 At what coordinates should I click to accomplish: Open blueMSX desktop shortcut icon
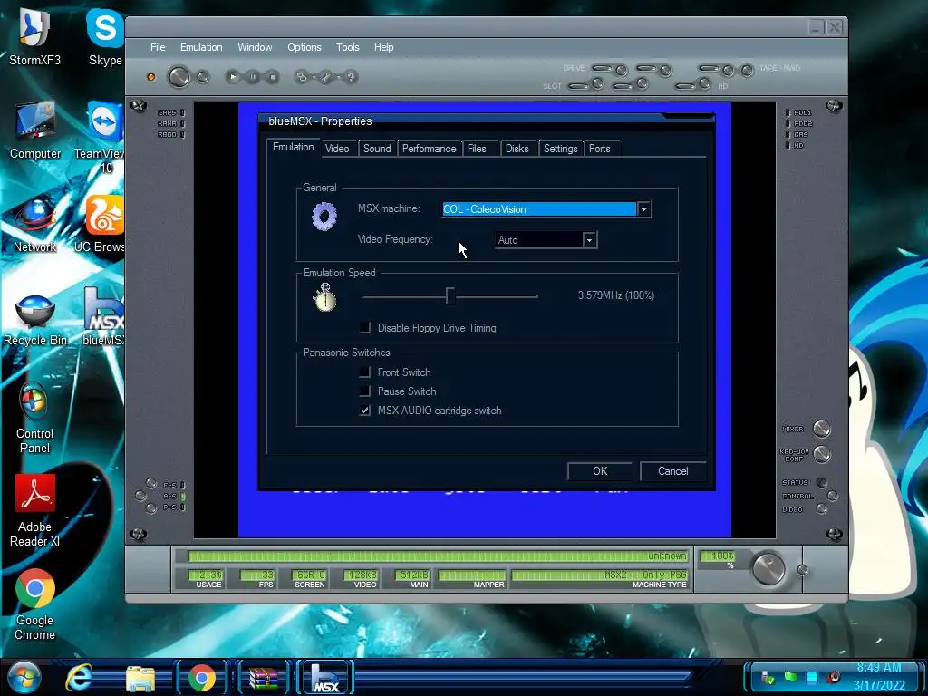[x=103, y=317]
